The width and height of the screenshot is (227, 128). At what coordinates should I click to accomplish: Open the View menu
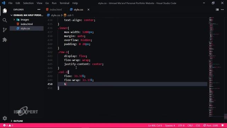pyautogui.click(x=39, y=3)
